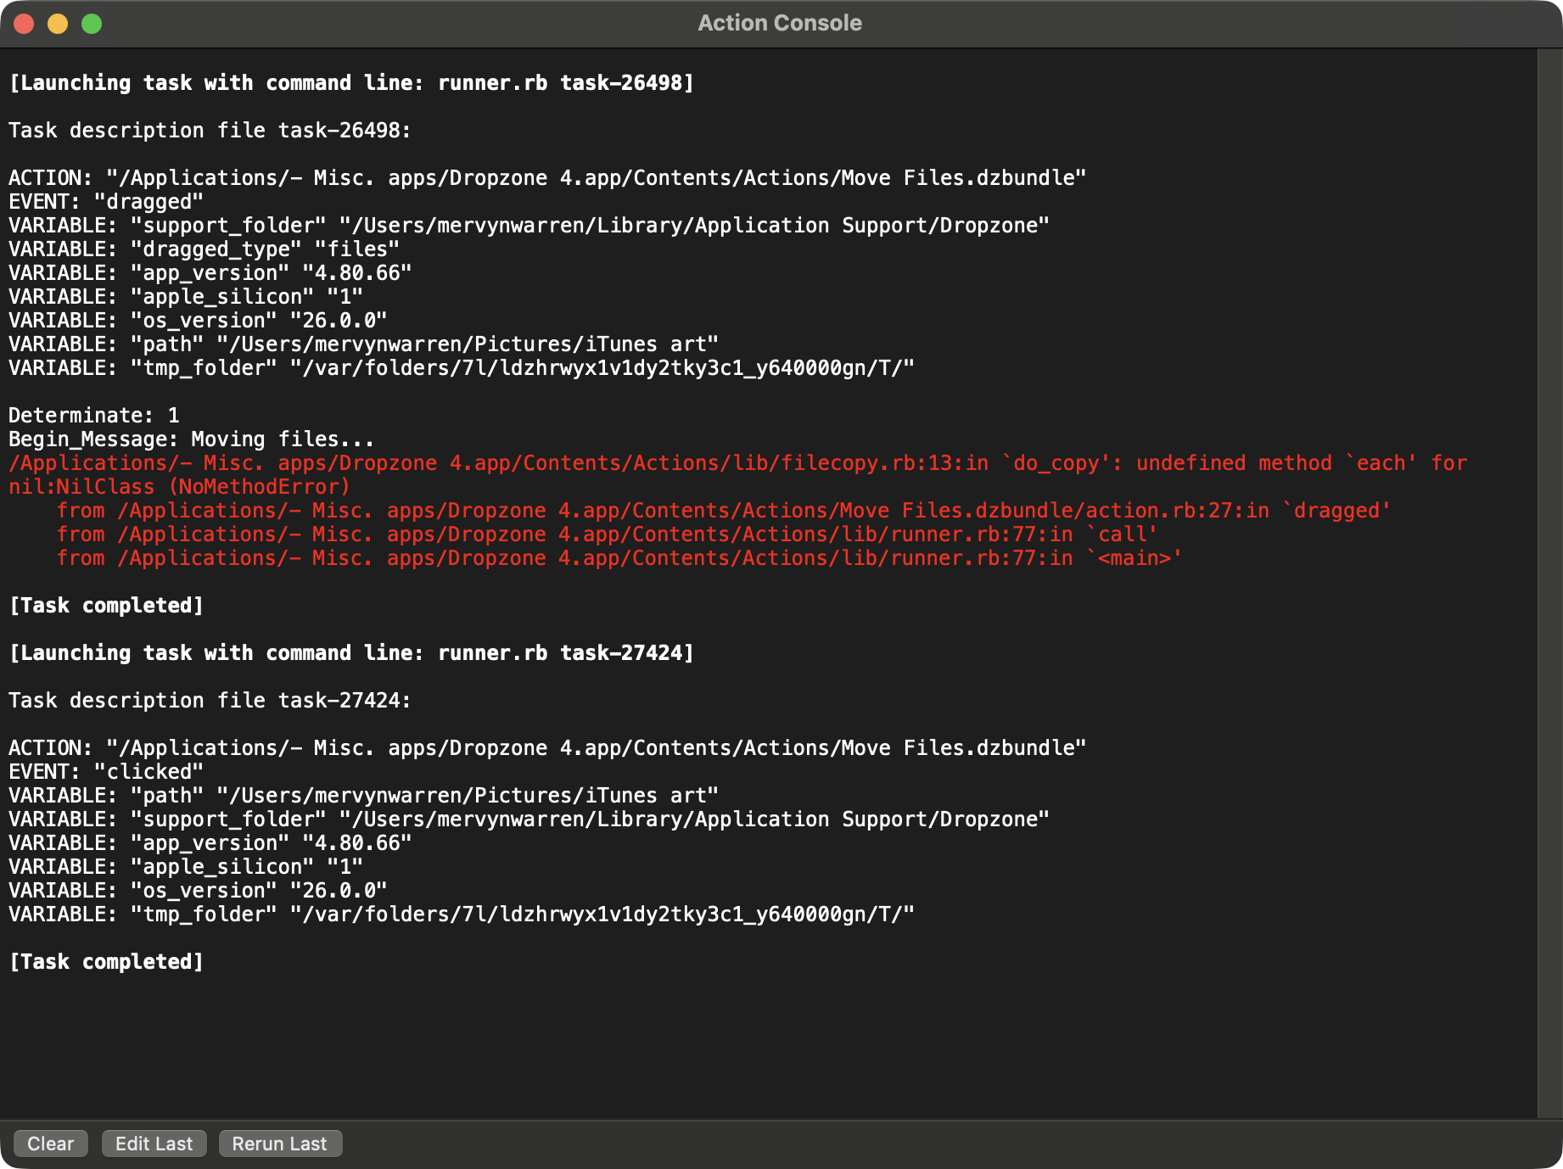Click the dragged_type "files" variable line
Viewport: 1563px width, 1169px height.
204,249
